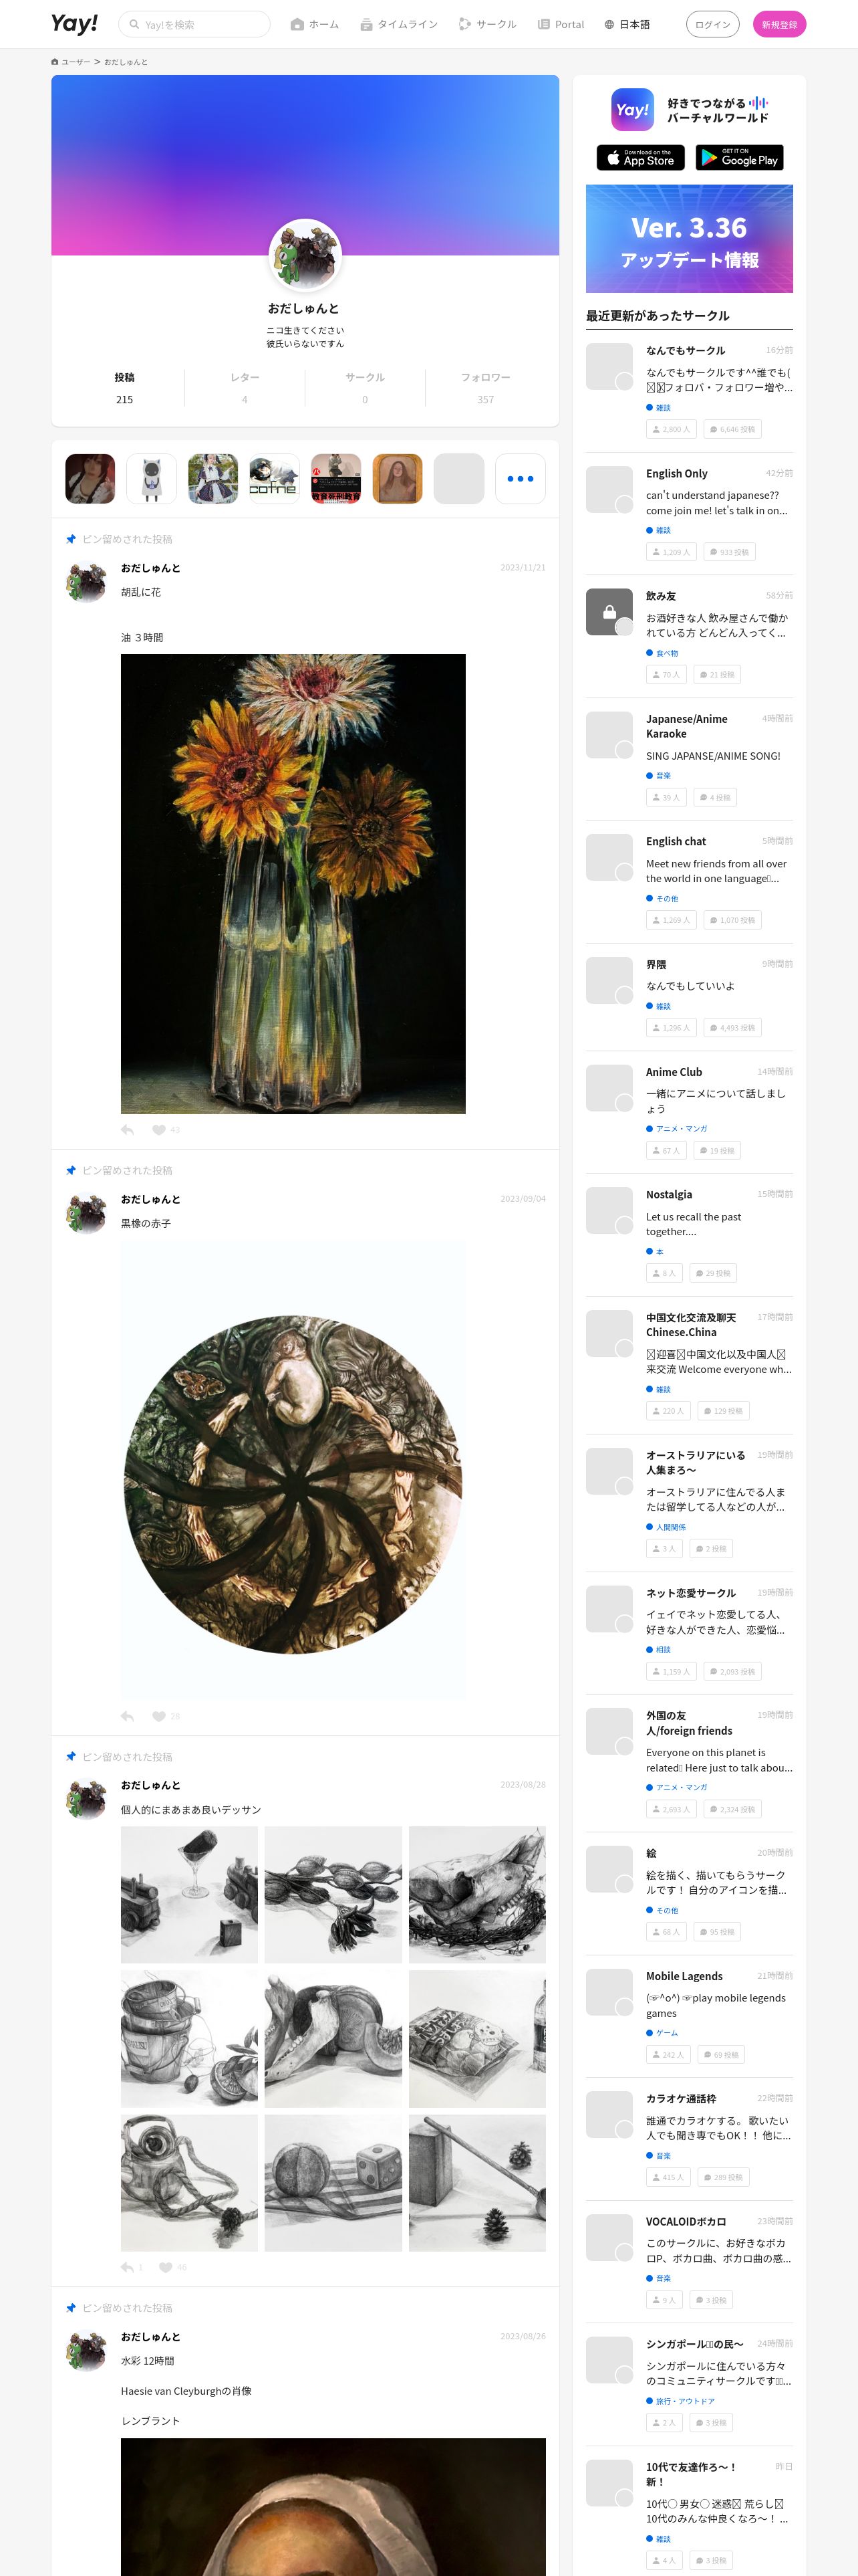Expand the 日本語 language selector
Screen dimensions: 858x2576
[x=627, y=24]
